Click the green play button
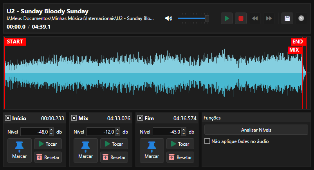The image size is (314, 170). [227, 18]
